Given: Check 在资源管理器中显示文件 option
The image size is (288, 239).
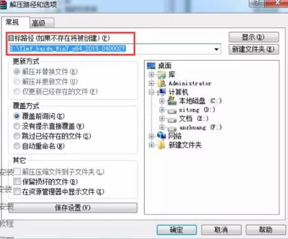Looking at the screenshot, I should pos(17,191).
